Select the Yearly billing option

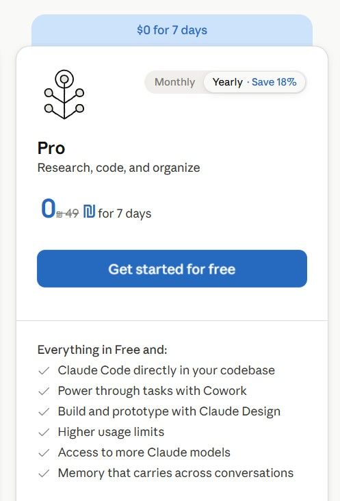(x=228, y=82)
